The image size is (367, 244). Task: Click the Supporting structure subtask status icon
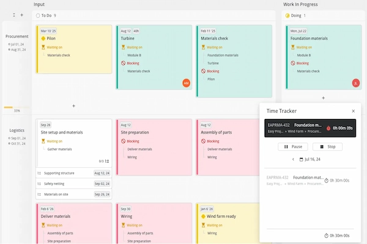[x=40, y=173]
